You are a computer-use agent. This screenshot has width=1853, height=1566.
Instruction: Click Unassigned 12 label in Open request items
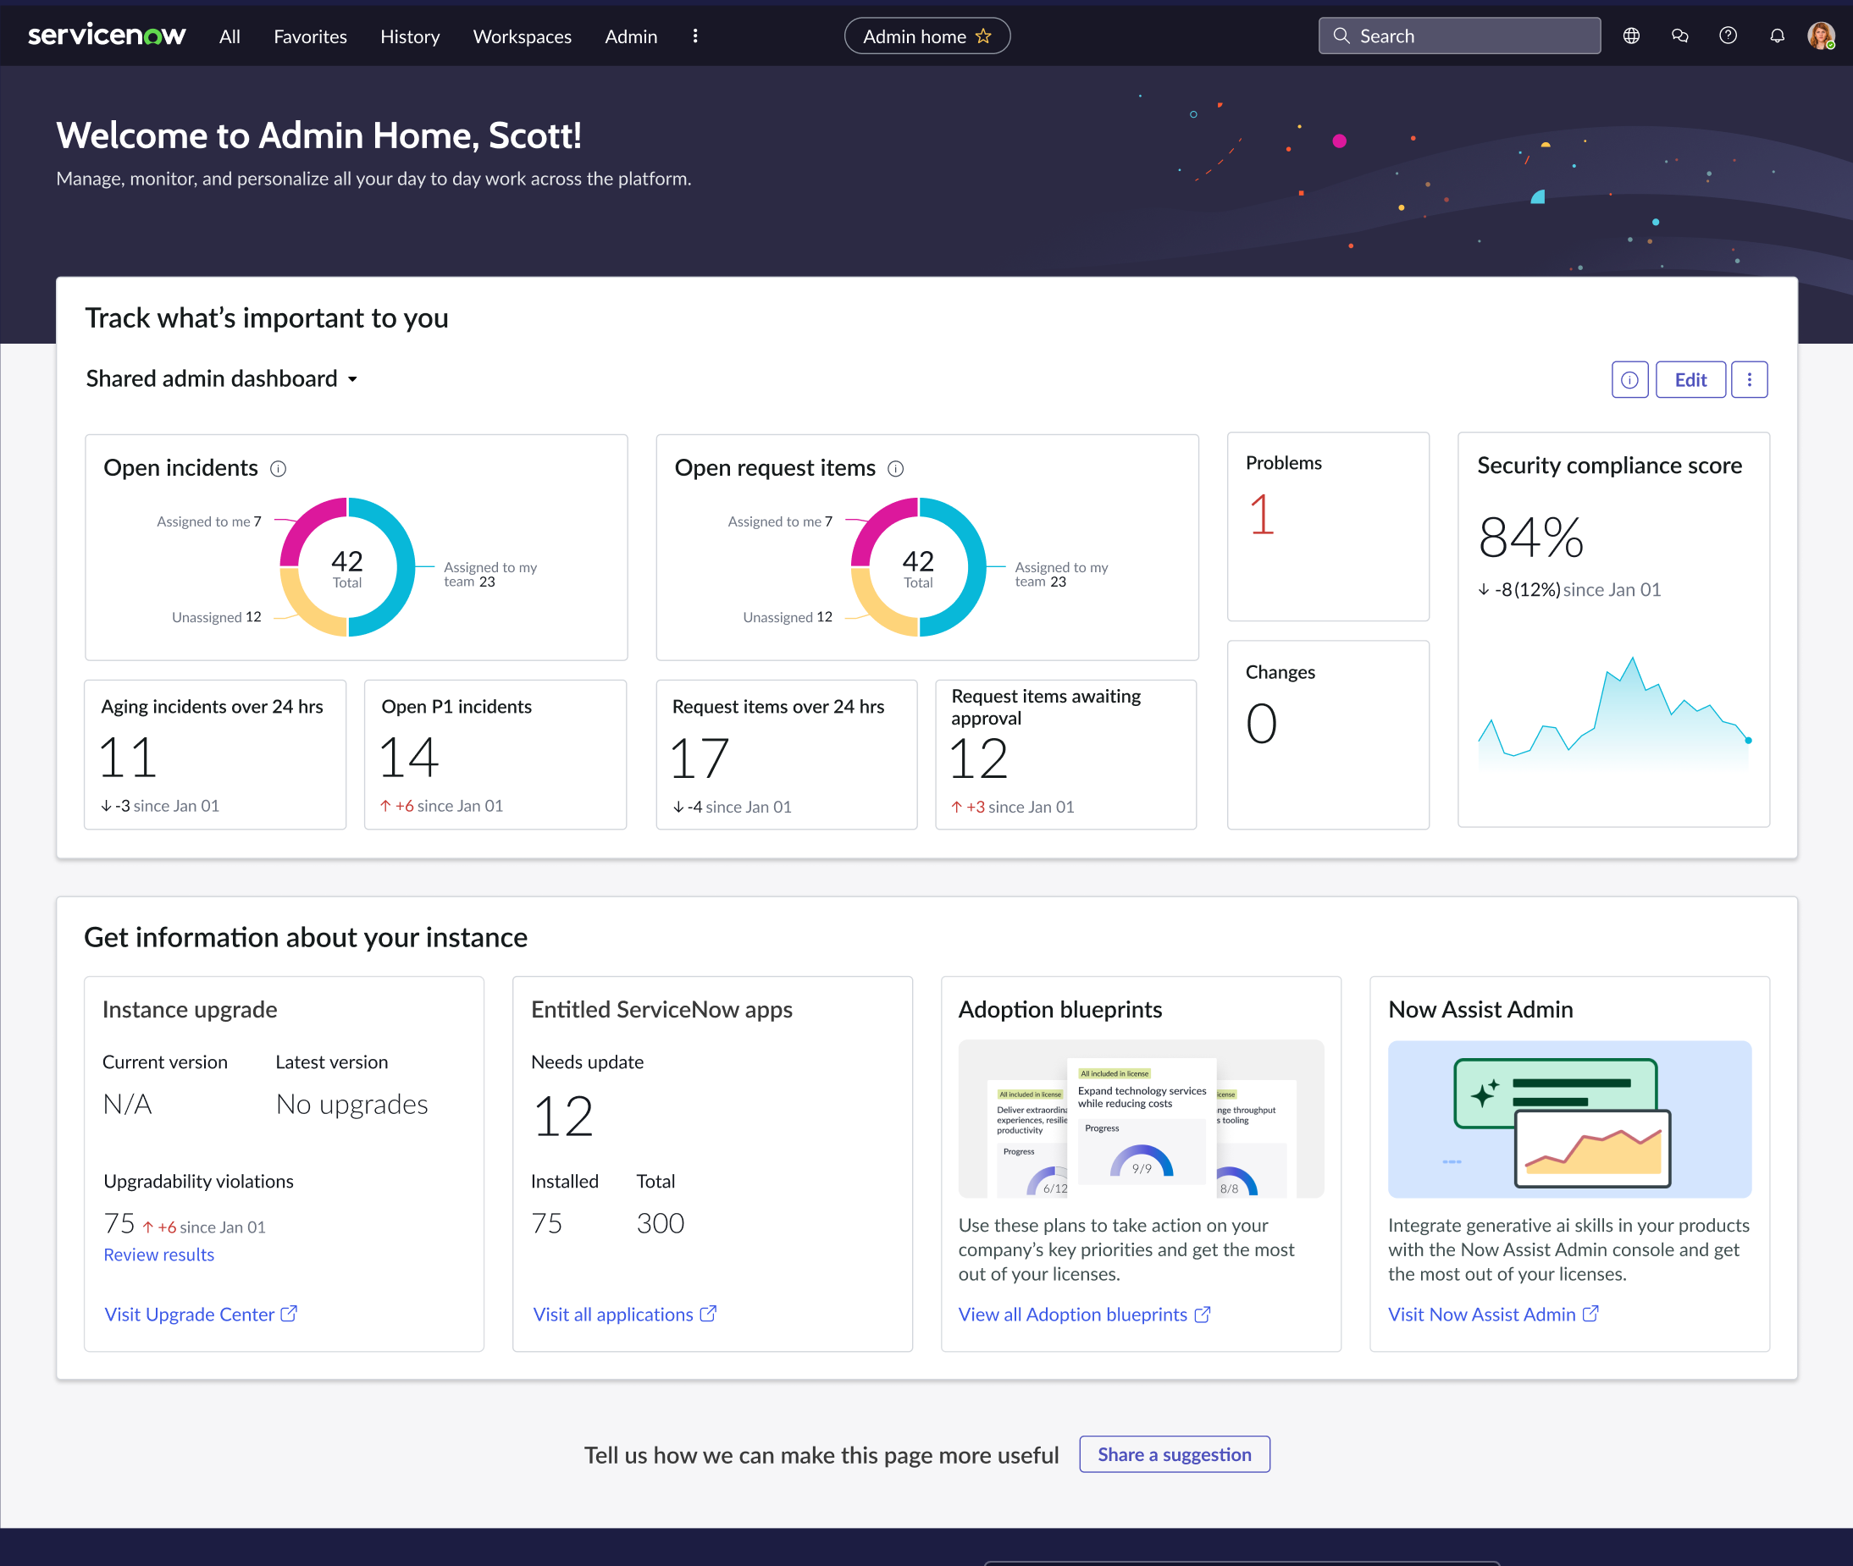tap(788, 617)
